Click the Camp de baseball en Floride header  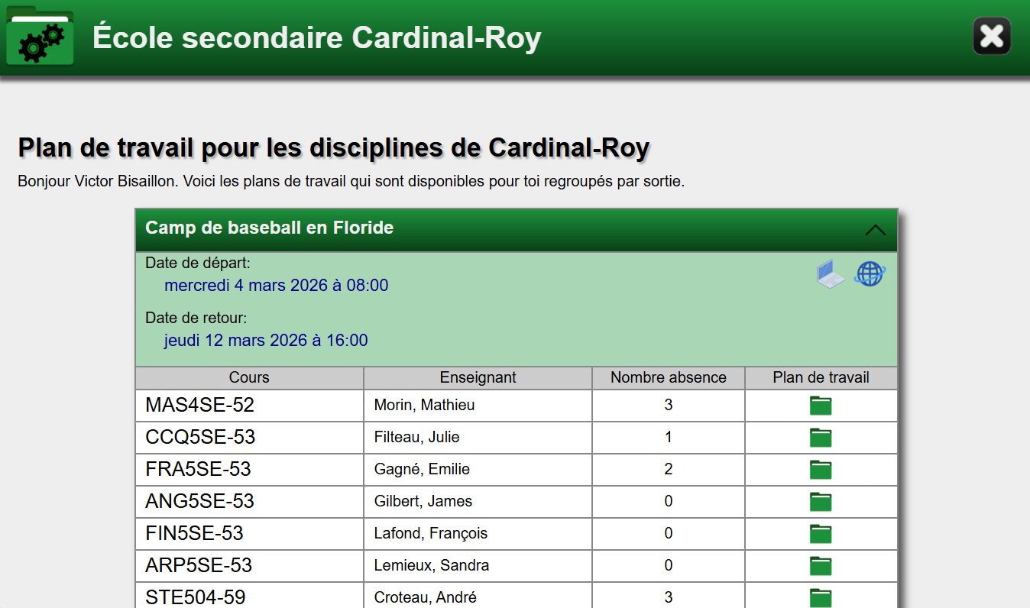(270, 228)
